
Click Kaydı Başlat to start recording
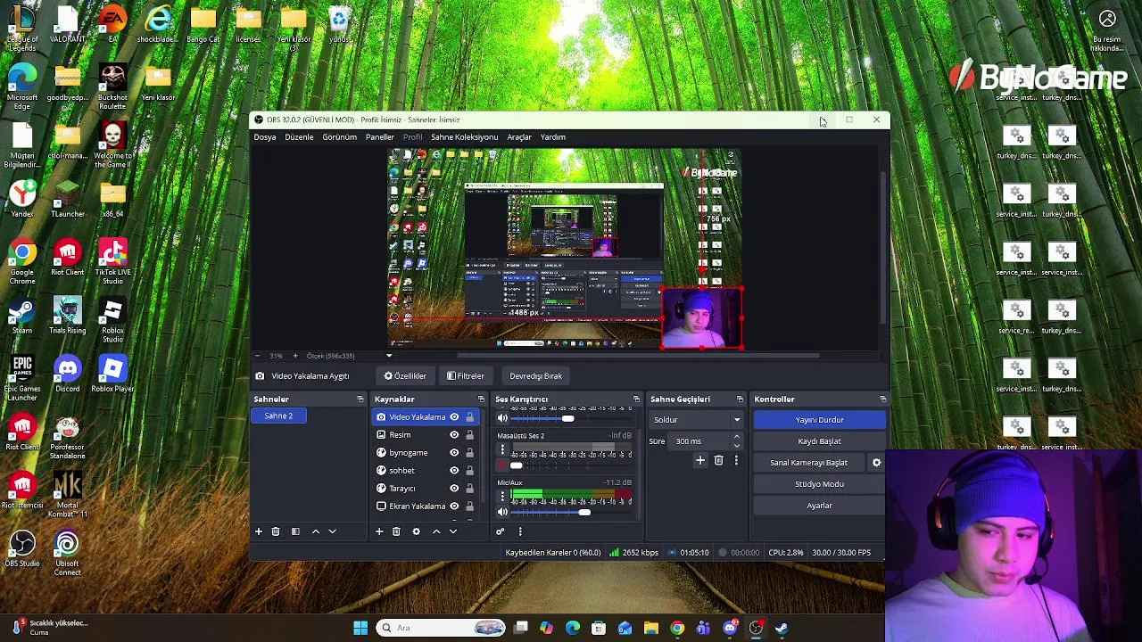coord(819,441)
